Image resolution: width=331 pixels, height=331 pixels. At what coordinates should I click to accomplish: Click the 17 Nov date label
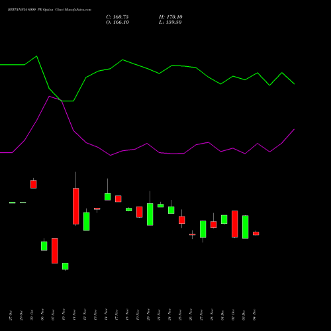(x=117, y=314)
